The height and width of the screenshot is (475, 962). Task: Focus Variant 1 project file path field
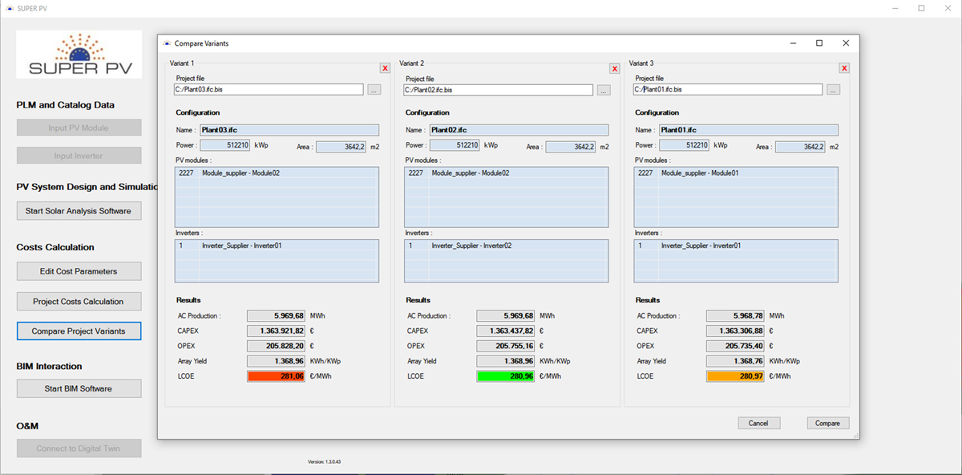(269, 90)
